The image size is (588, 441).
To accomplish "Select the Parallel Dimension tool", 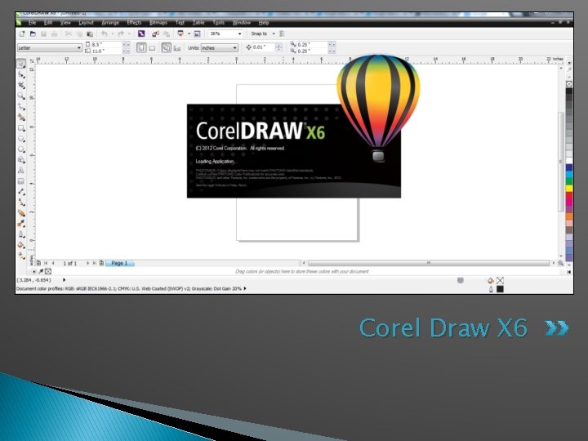I will (x=21, y=192).
